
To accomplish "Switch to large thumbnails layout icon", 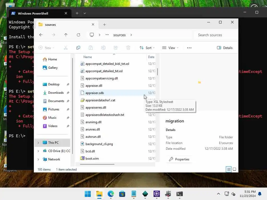I will coord(234,169).
